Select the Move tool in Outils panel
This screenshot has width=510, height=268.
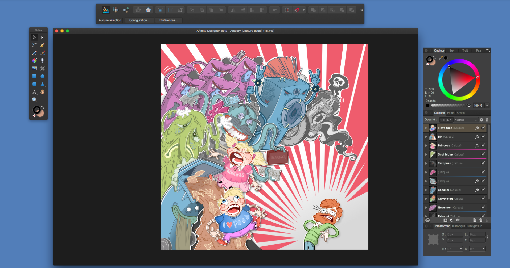tap(34, 37)
